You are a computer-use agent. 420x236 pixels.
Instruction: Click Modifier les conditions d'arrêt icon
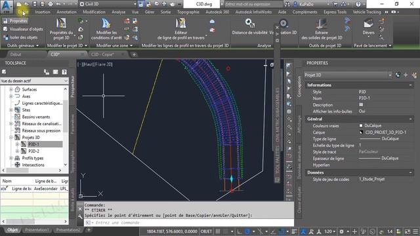coord(106,24)
